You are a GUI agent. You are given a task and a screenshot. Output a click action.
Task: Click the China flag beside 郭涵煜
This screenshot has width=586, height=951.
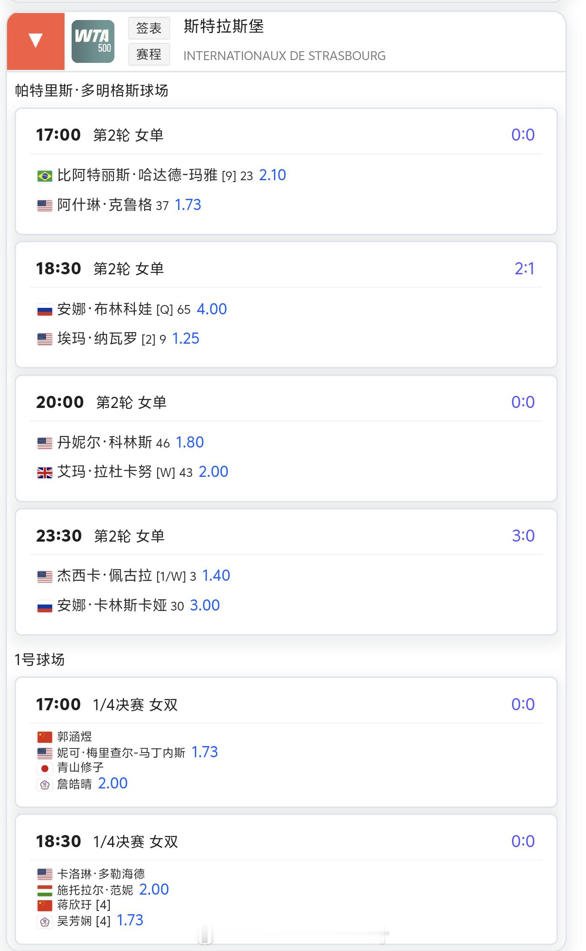click(x=45, y=737)
